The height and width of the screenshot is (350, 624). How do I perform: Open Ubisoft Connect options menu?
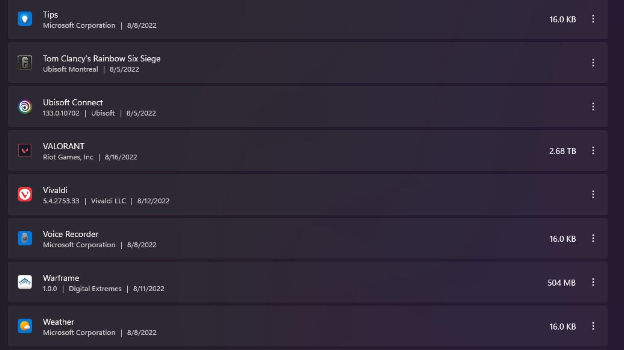593,106
